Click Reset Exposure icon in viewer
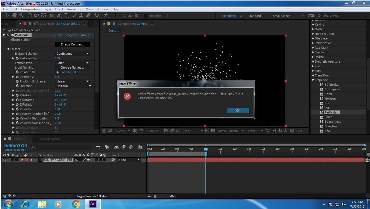The height and width of the screenshot is (209, 370). point(292,131)
